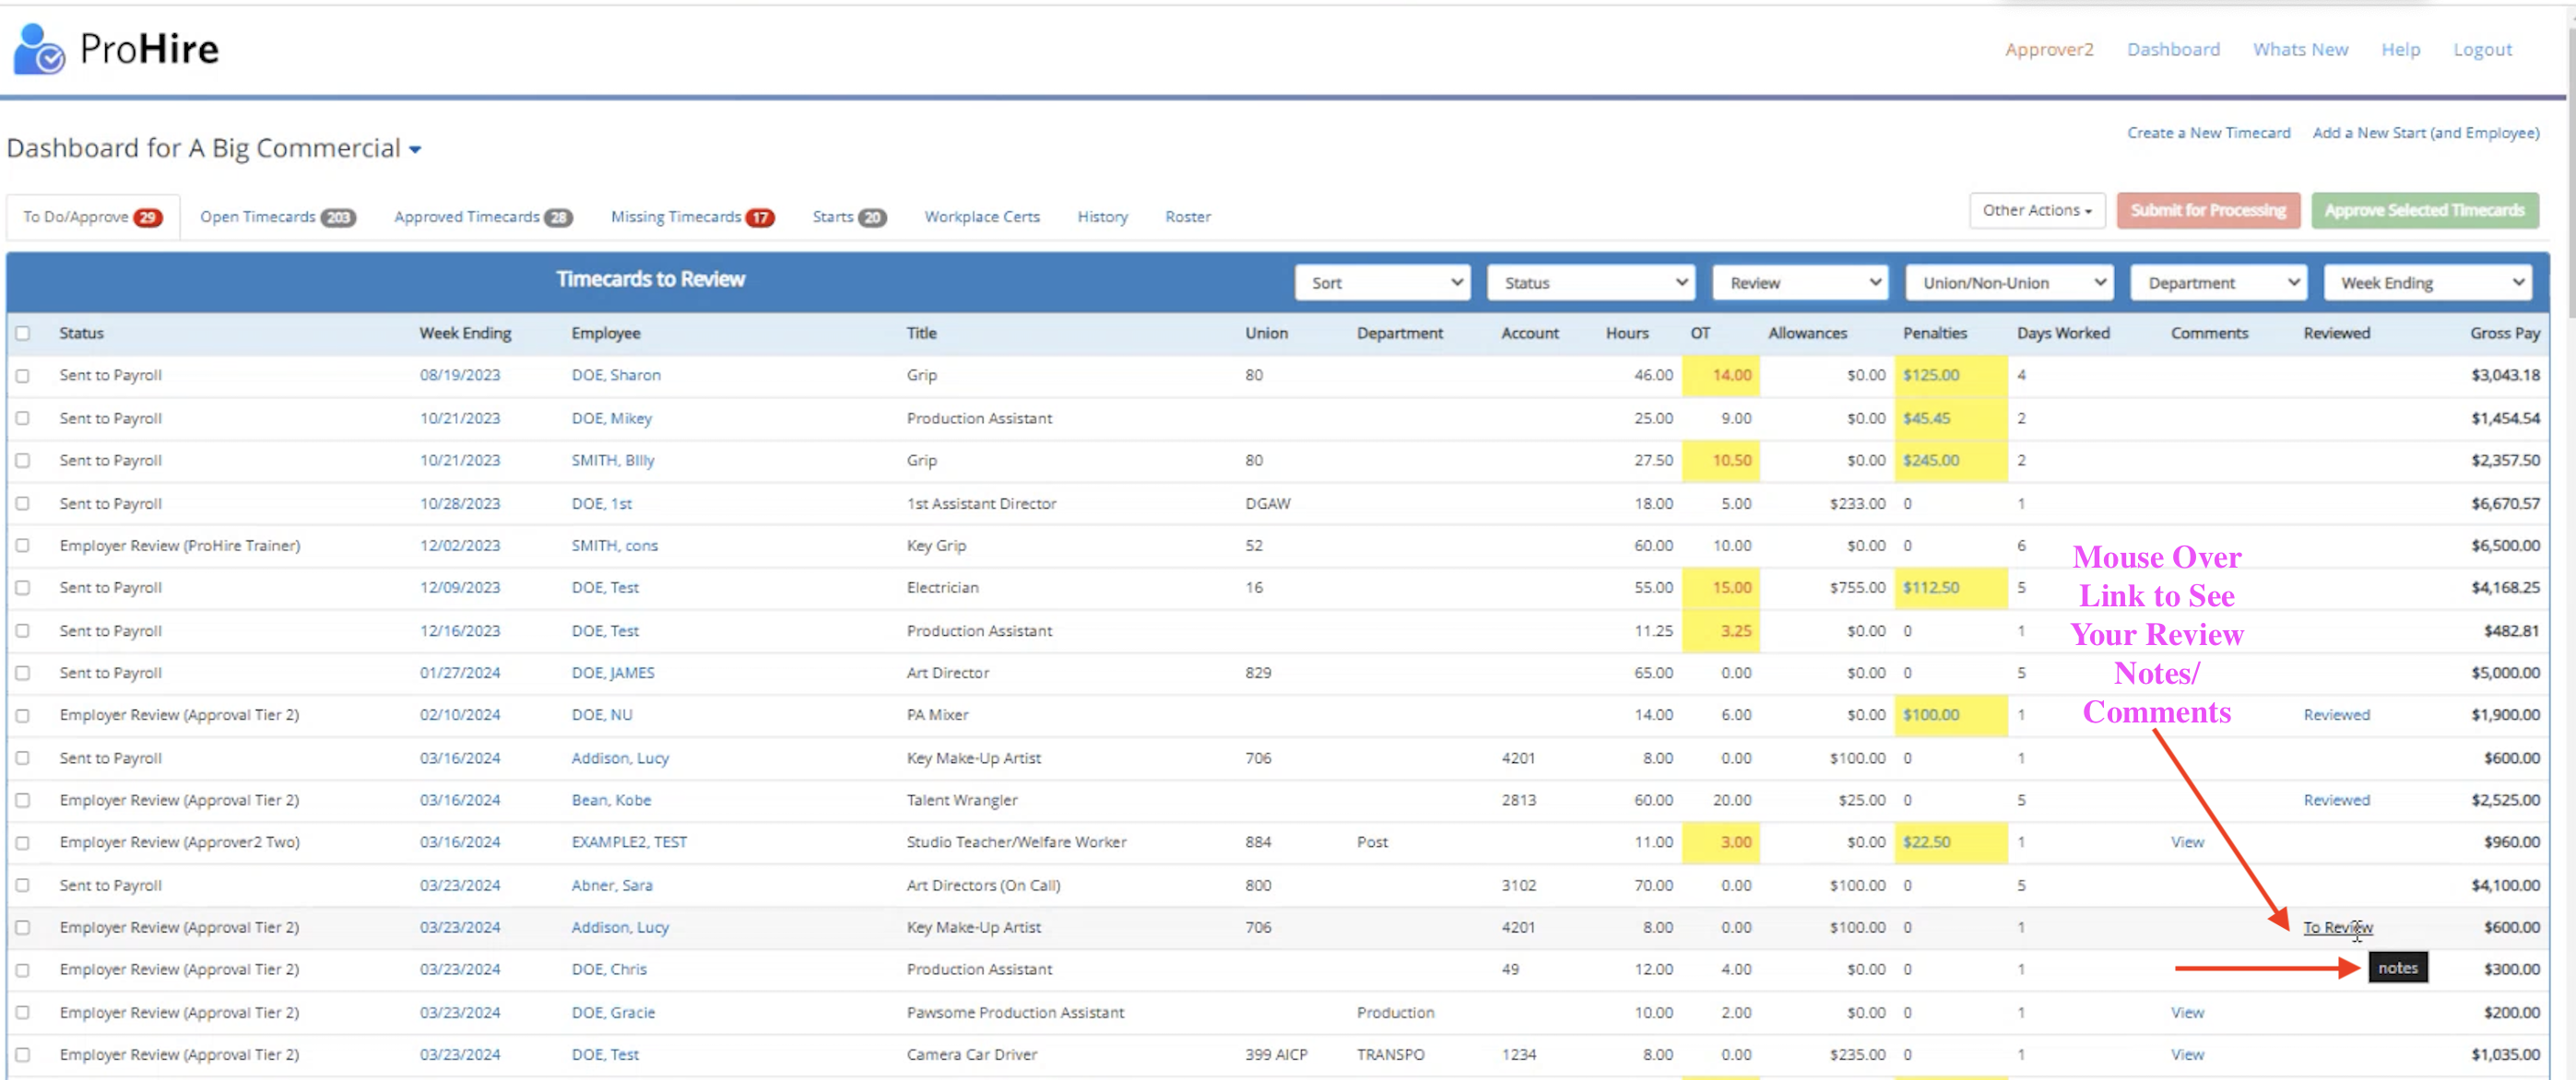Check the checkbox on the SMITH, Billy row

click(x=23, y=461)
